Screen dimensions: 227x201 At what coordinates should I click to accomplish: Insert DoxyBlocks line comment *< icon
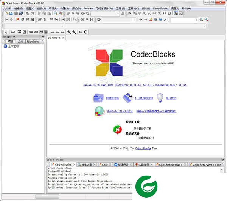[56, 20]
